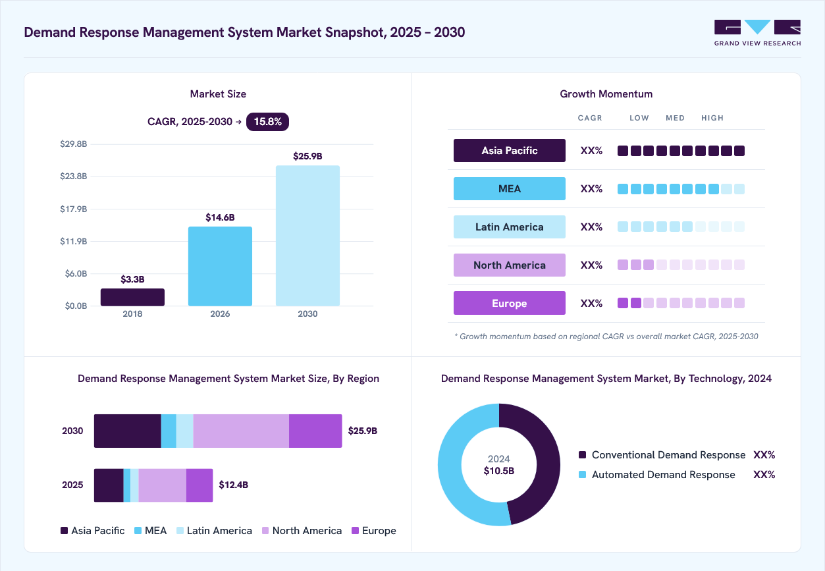This screenshot has height=571, width=825.
Task: Click Latin America legend swatch below region chart
Action: tap(180, 531)
